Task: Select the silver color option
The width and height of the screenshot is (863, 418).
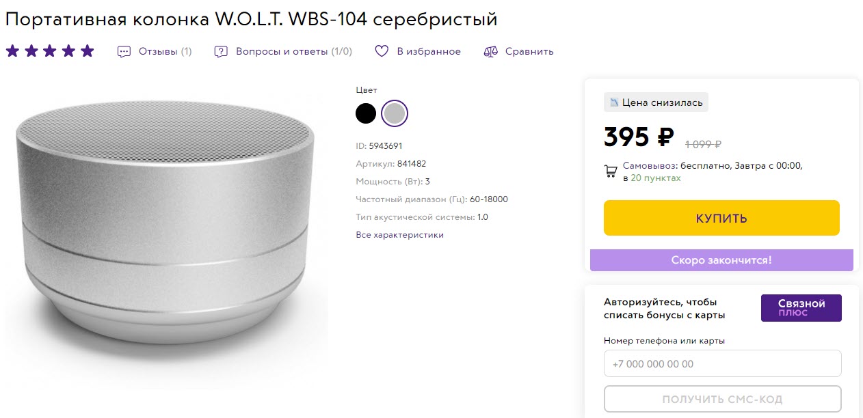Action: (395, 113)
